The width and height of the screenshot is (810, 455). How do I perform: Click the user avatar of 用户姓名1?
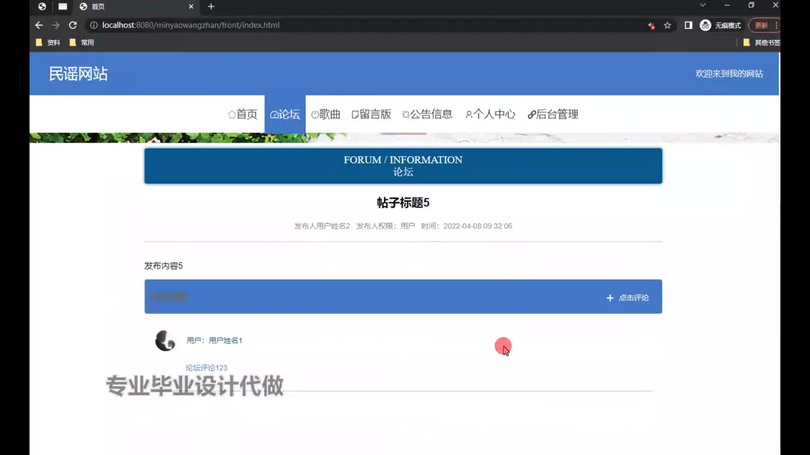click(165, 340)
